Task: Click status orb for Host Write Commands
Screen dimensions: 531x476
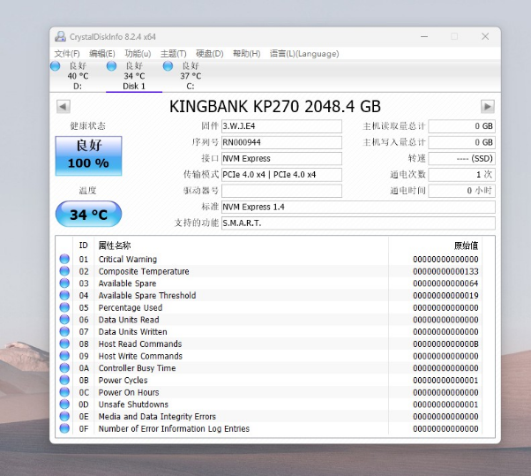Action: (64, 356)
